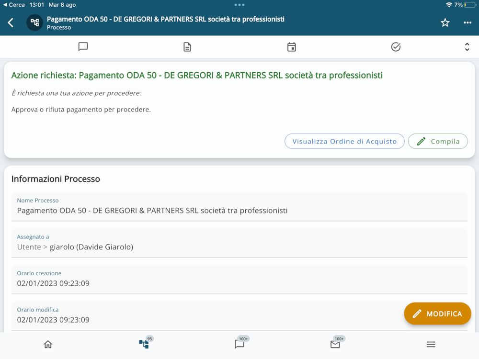
Task: Tap Cerca back-to-app link in status bar
Action: click(14, 5)
